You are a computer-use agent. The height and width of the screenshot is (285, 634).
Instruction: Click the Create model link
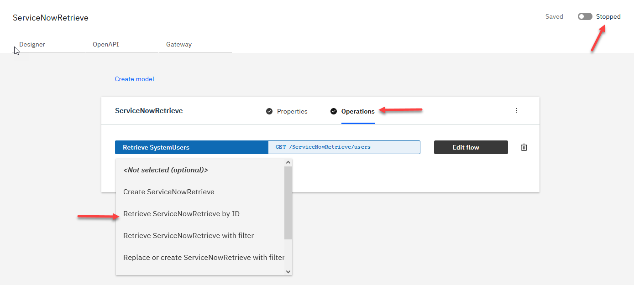click(x=135, y=79)
